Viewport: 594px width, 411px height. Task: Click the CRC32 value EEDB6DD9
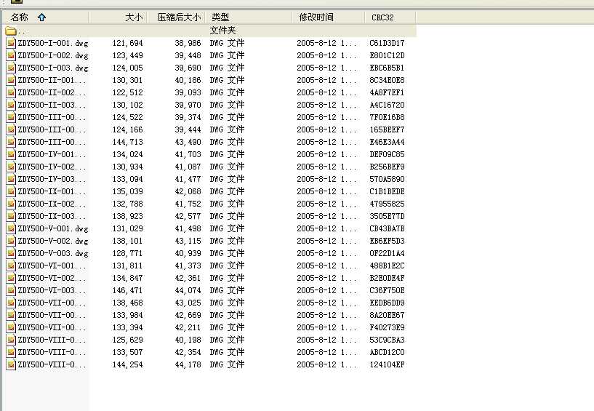pyautogui.click(x=388, y=303)
